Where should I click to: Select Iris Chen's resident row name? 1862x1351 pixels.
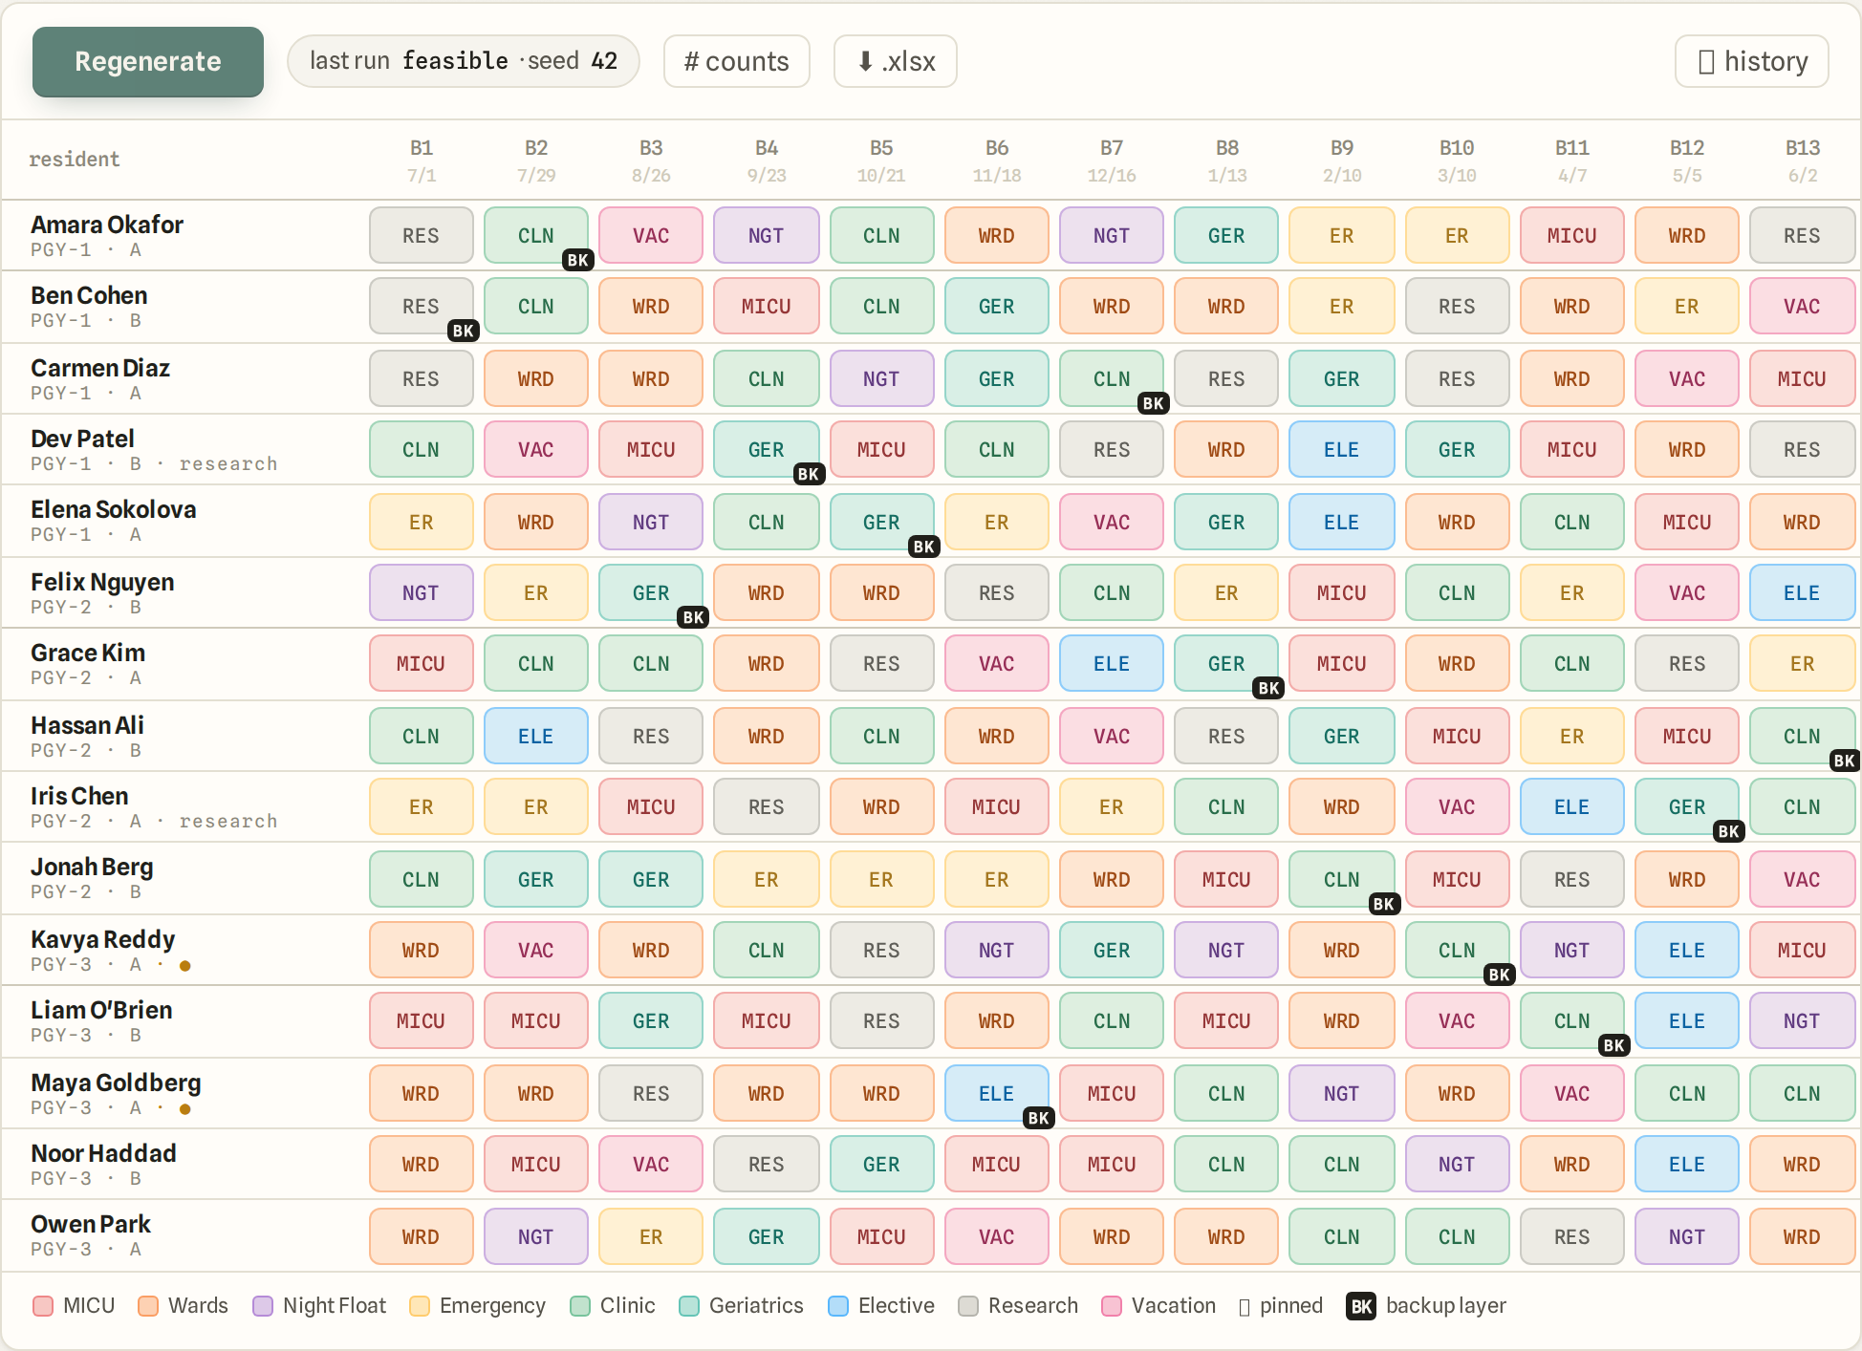(x=79, y=796)
